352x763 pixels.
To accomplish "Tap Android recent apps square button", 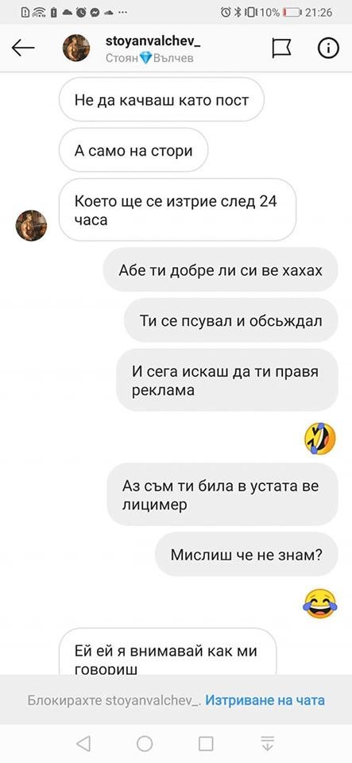I will coord(206,743).
